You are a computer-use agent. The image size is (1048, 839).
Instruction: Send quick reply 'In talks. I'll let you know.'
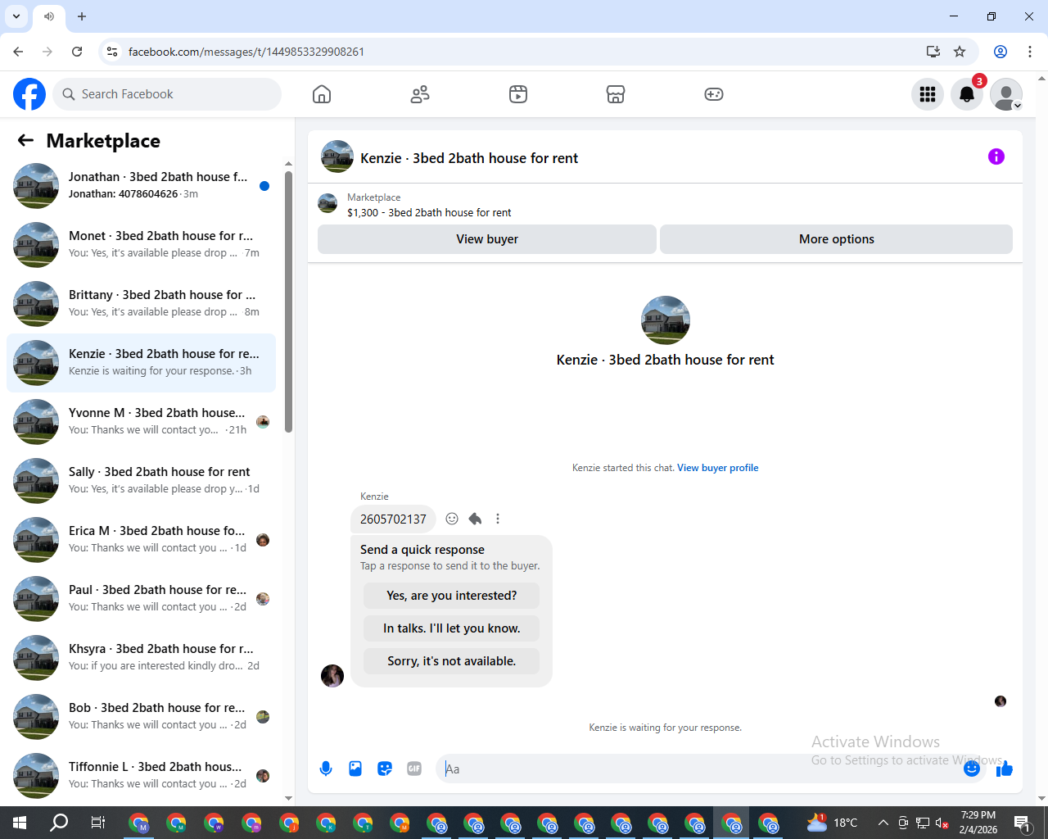pyautogui.click(x=452, y=628)
